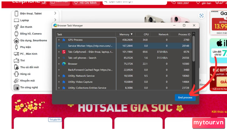This screenshot has height=131, width=227.
Task: Click the laptop icon in sidebar
Action: tap(16, 20)
